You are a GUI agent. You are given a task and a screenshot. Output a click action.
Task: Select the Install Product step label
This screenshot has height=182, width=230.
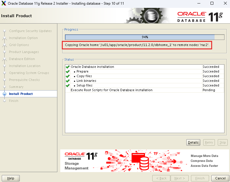coord(21,94)
